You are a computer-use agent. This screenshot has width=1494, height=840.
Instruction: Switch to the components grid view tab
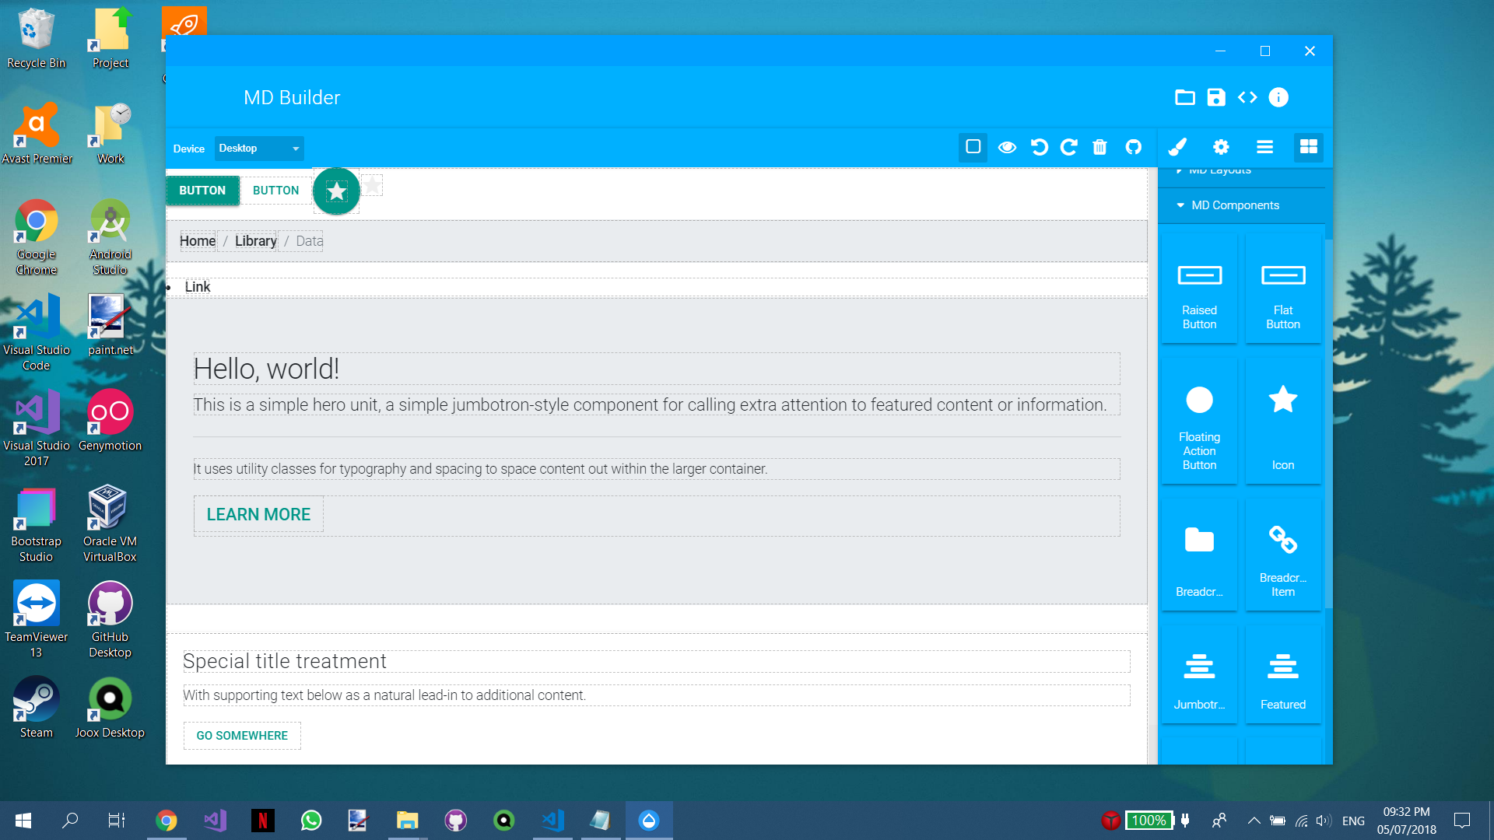1309,147
